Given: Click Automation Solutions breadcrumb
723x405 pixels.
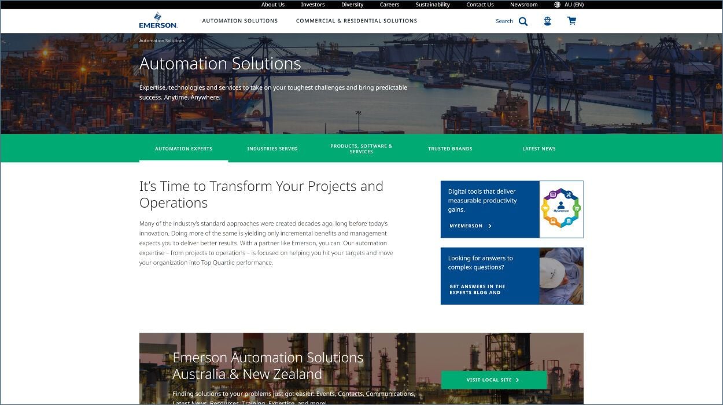Looking at the screenshot, I should pyautogui.click(x=162, y=41).
